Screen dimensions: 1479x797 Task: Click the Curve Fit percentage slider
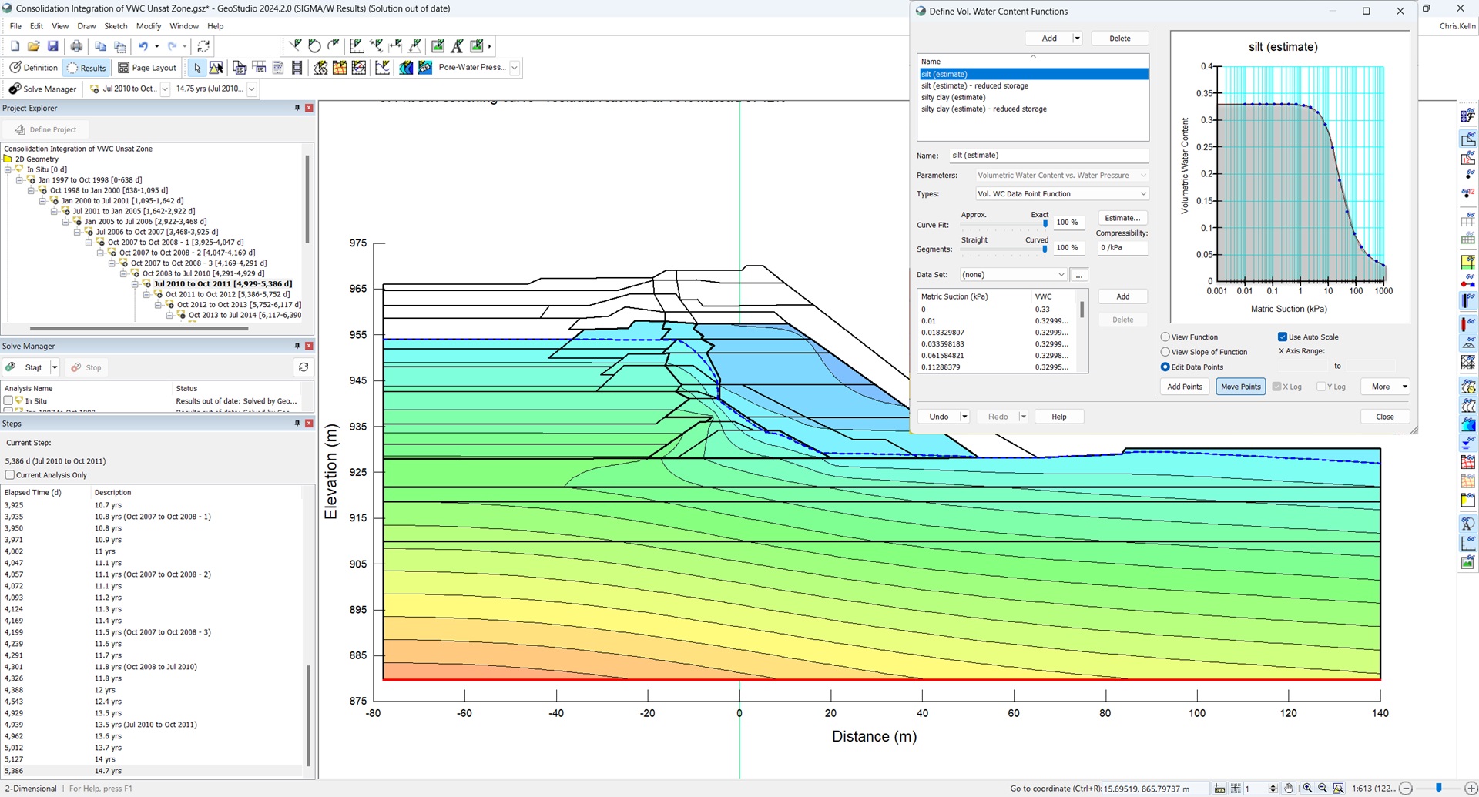pyautogui.click(x=1045, y=223)
